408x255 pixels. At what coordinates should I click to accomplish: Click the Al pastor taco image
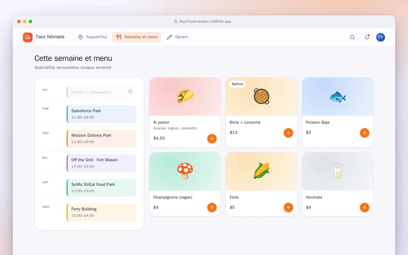point(185,97)
